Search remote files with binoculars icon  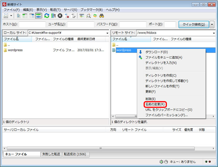coord(102,16)
